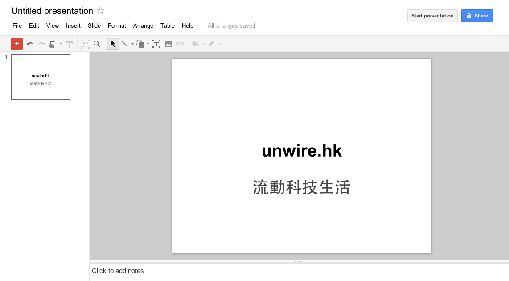Viewport: 509px width, 281px height.
Task: Click the Untitled presentation title to rename
Action: 52,11
